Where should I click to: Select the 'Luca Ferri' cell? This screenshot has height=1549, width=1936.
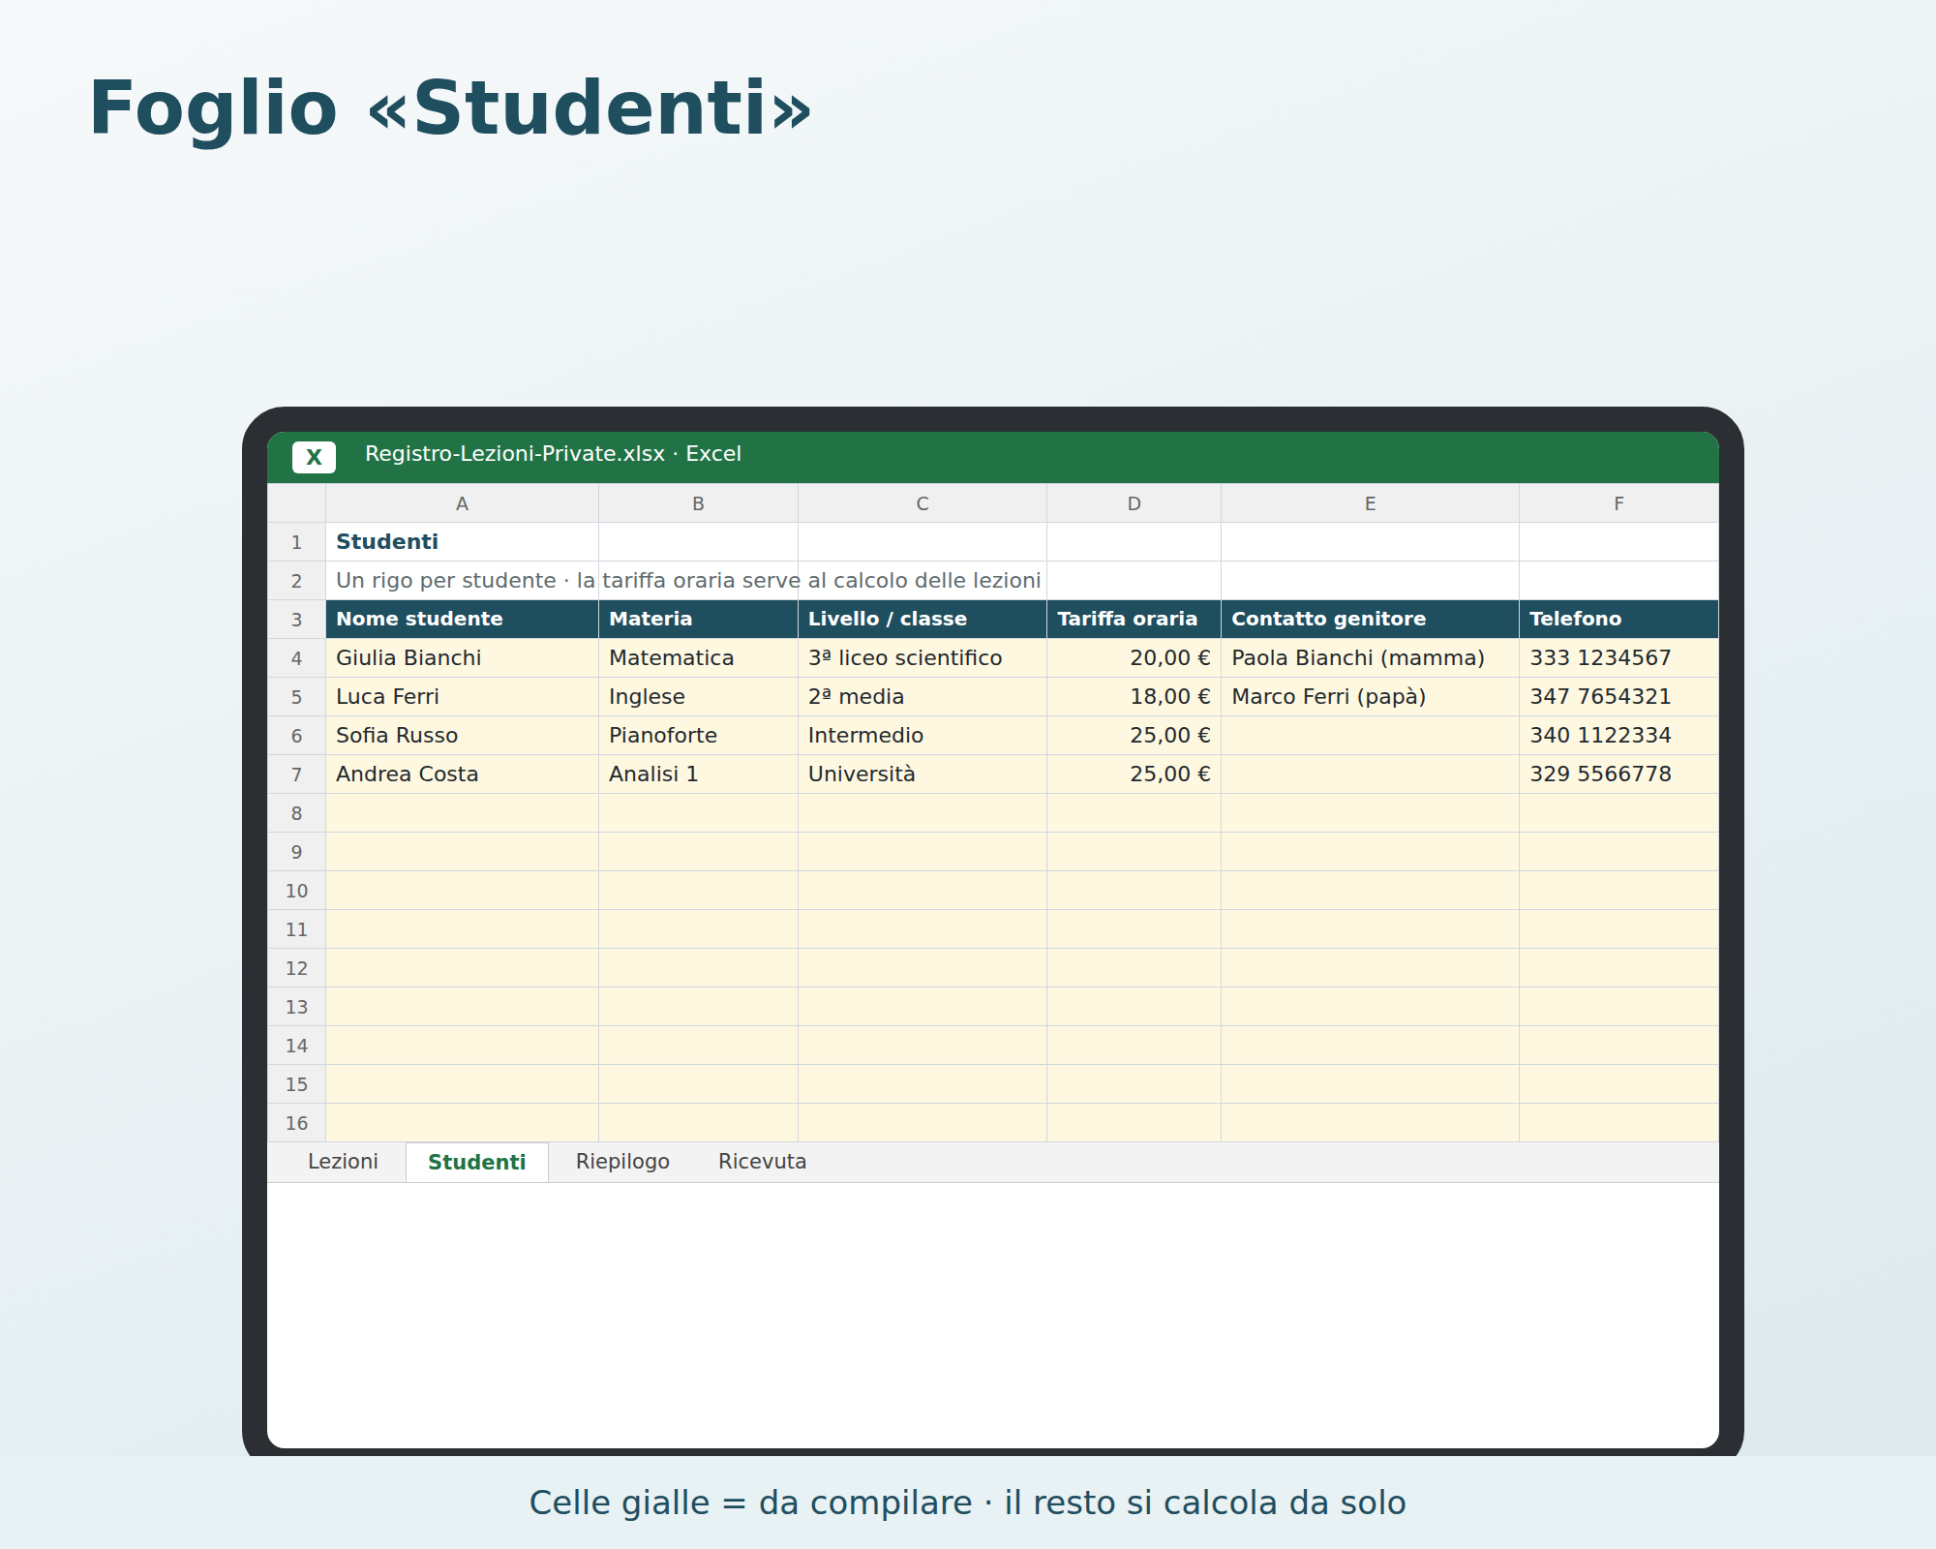coord(462,697)
